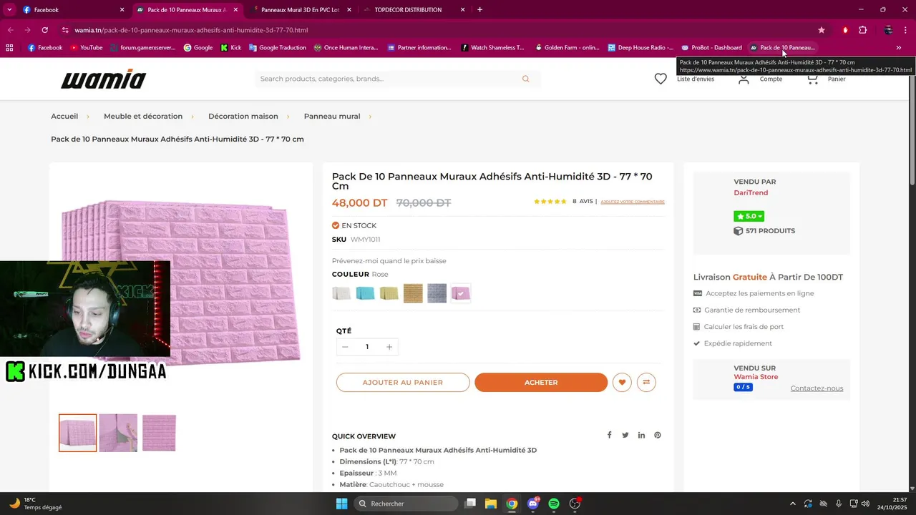Click the compare product icon button

(646, 383)
